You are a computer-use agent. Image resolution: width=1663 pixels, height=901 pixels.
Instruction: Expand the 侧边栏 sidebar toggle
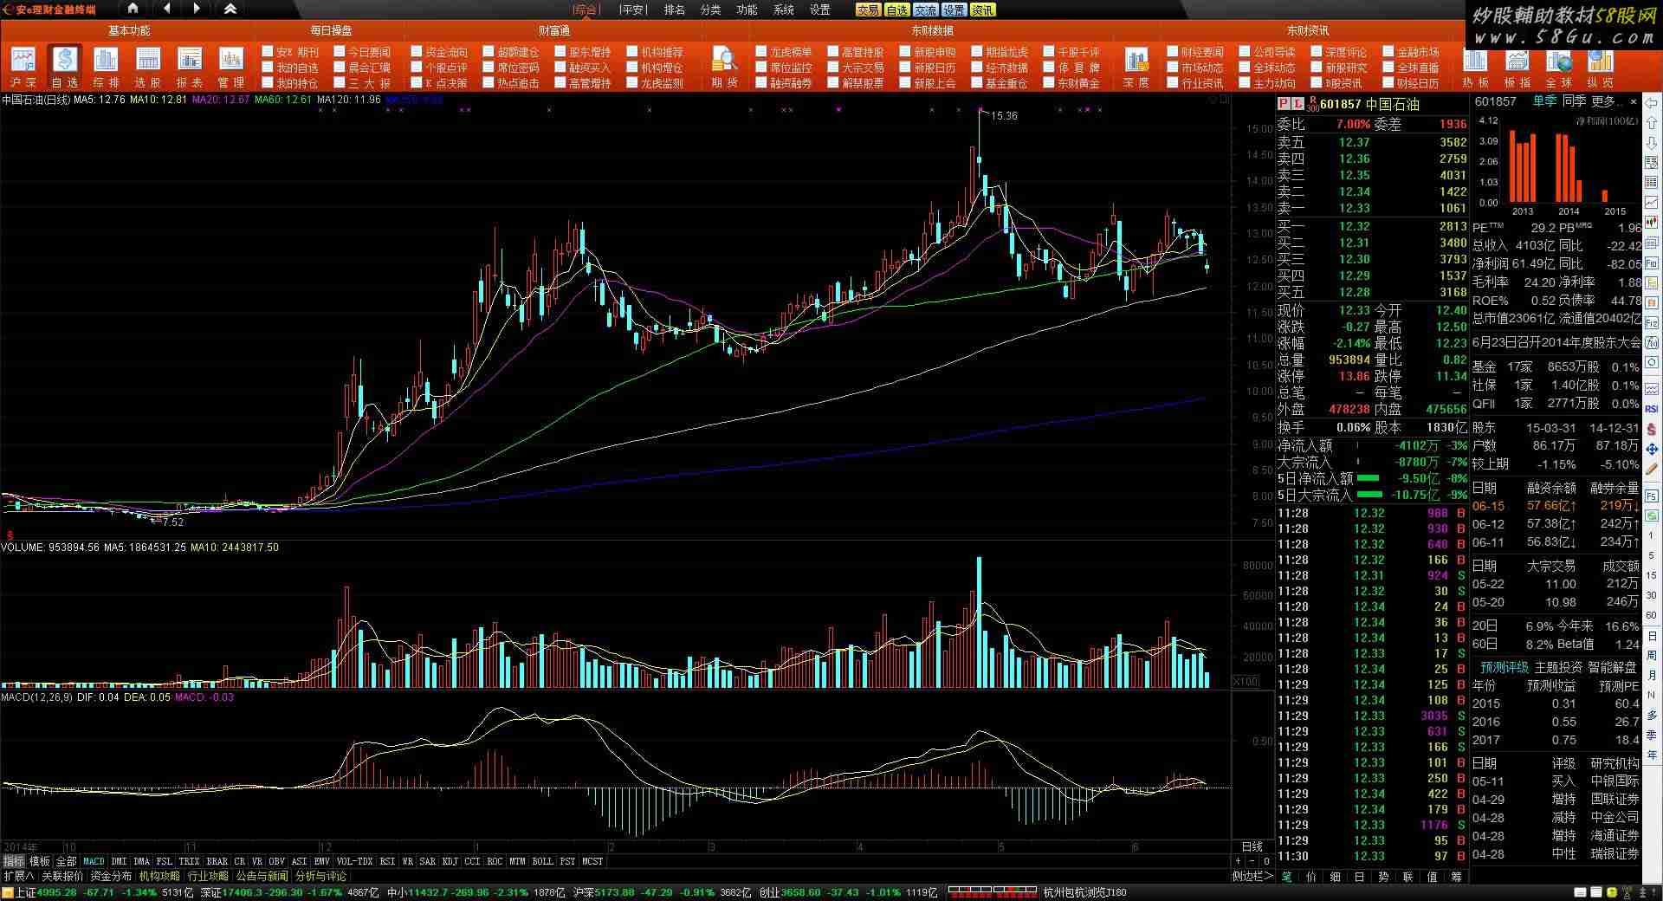[x=1252, y=877]
